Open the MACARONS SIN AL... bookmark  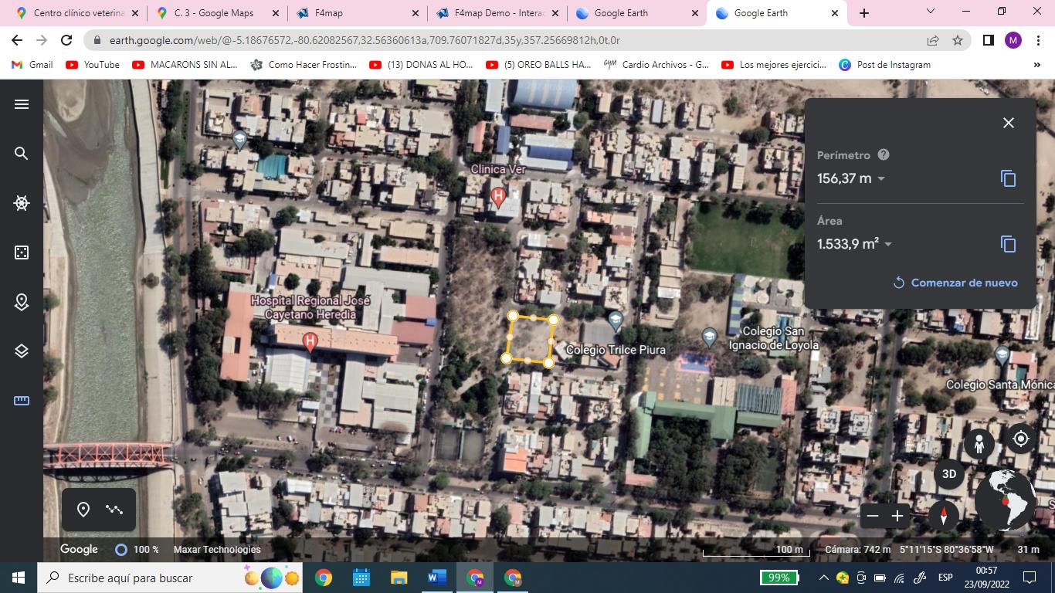point(185,65)
